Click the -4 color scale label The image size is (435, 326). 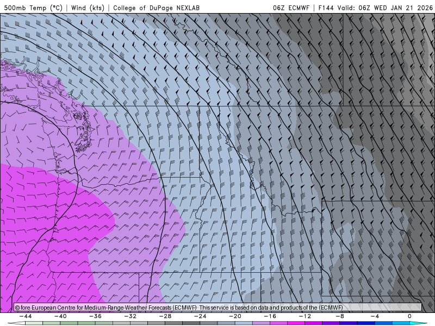[375, 316]
